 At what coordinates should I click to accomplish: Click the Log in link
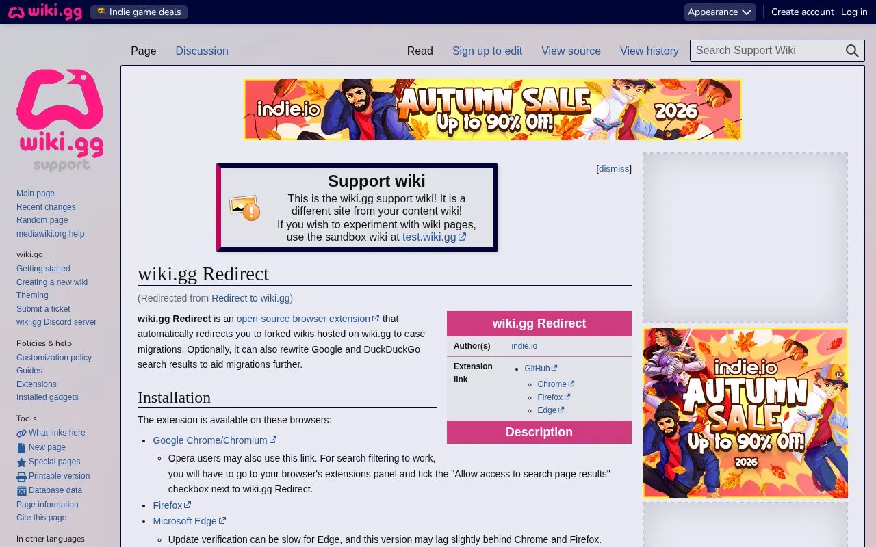[x=854, y=12]
